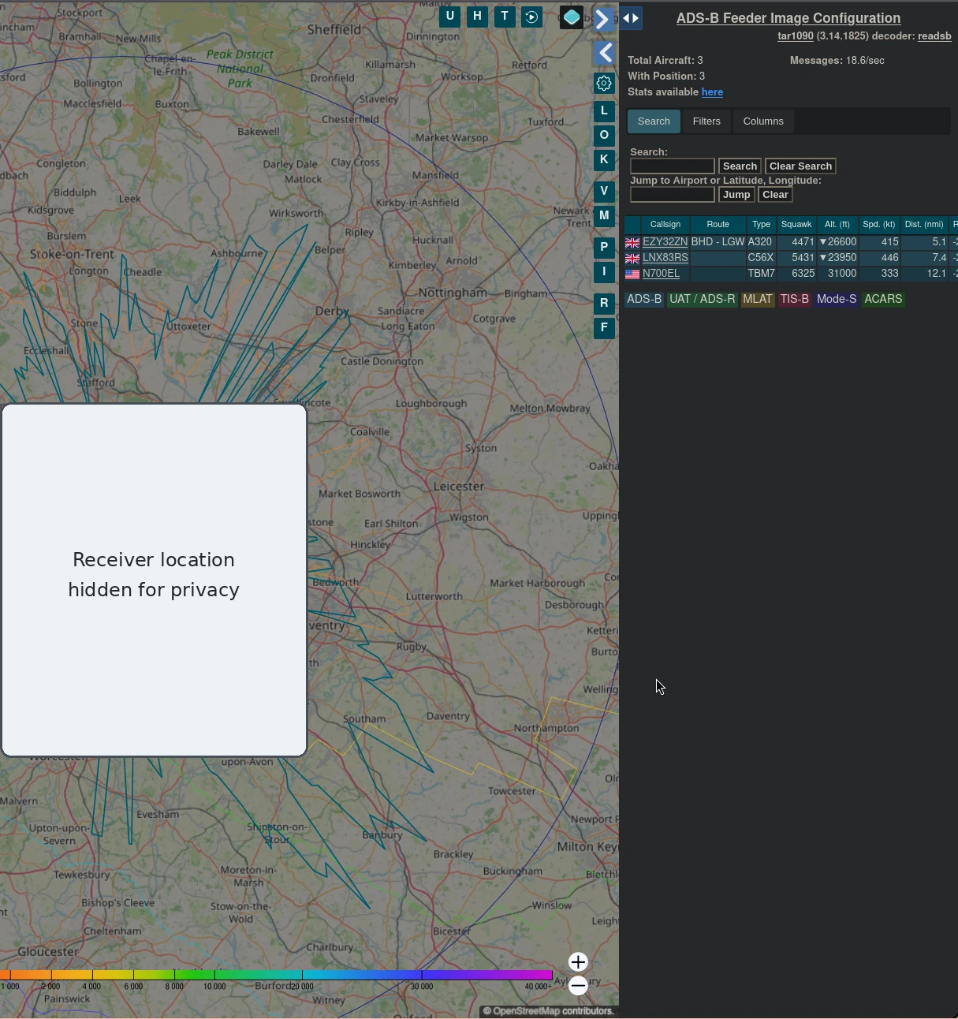This screenshot has width=958, height=1019.
Task: Click the F map button
Action: pos(604,328)
